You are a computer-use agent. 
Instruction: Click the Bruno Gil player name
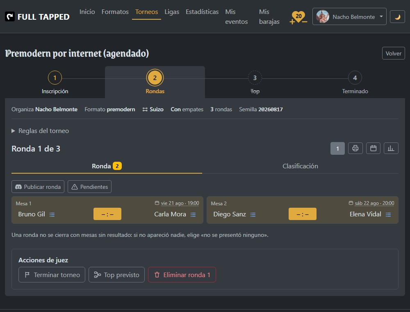coord(32,214)
